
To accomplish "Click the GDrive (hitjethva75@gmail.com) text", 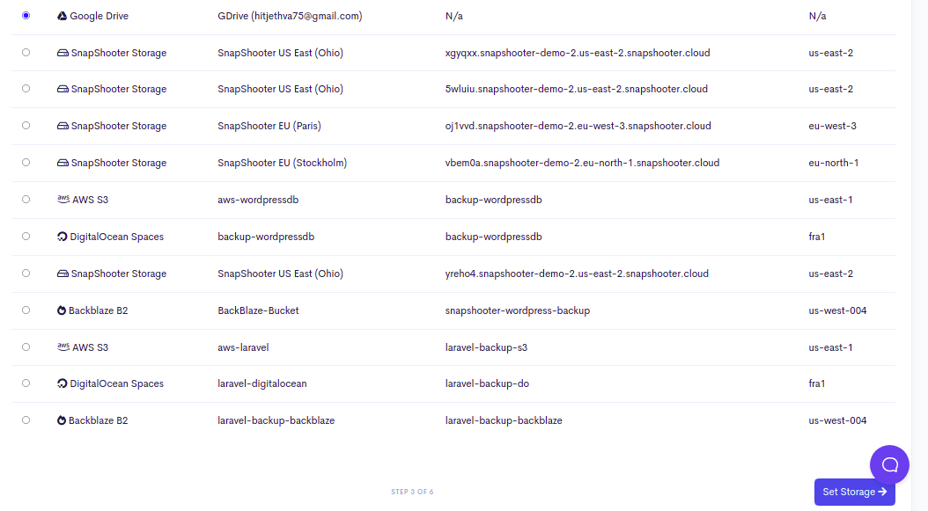I will (x=290, y=16).
